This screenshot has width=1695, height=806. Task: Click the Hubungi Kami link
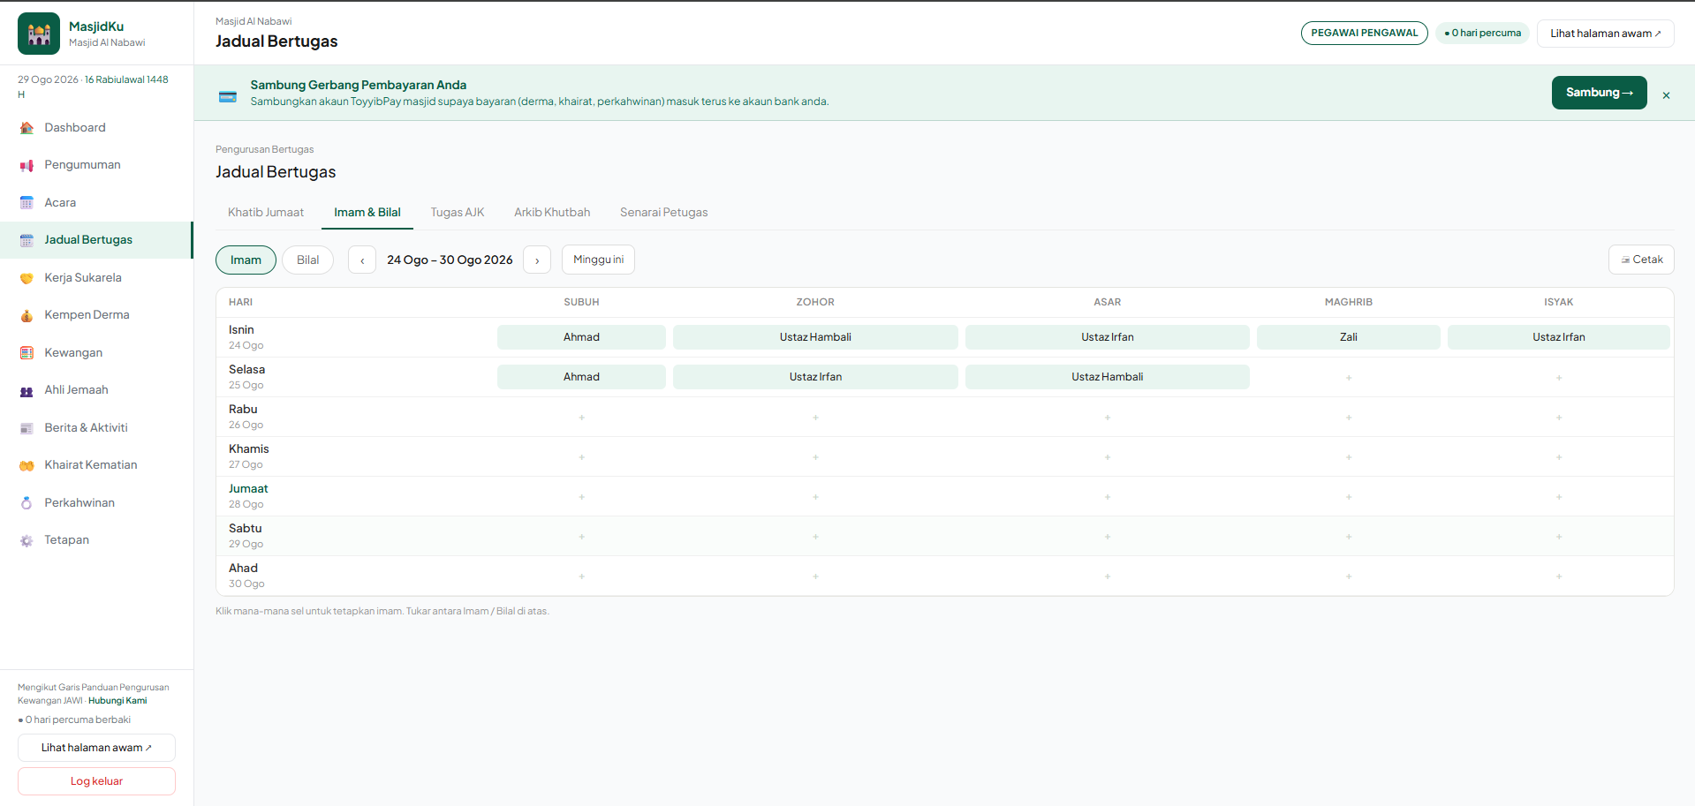(x=117, y=701)
